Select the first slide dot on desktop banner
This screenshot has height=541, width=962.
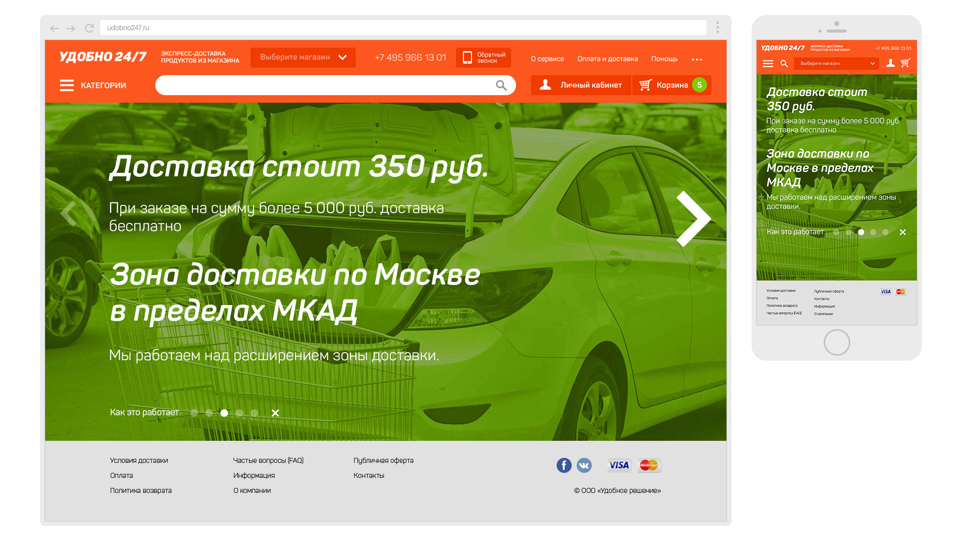point(194,413)
